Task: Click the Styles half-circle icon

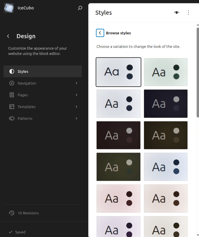Action: [x=12, y=71]
